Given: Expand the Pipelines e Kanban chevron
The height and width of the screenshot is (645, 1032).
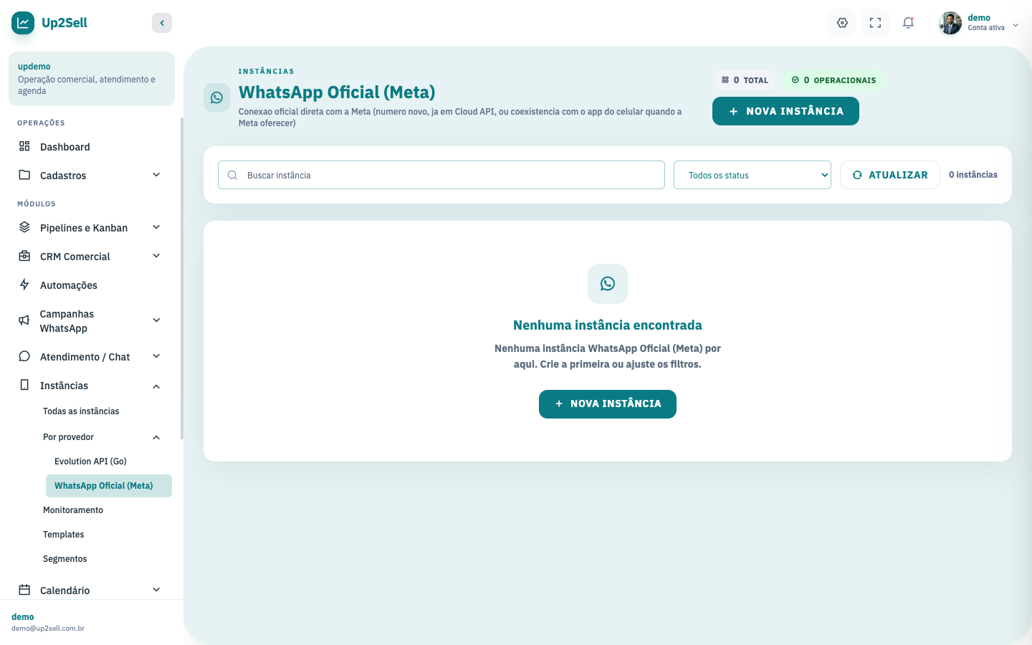Looking at the screenshot, I should coord(156,227).
